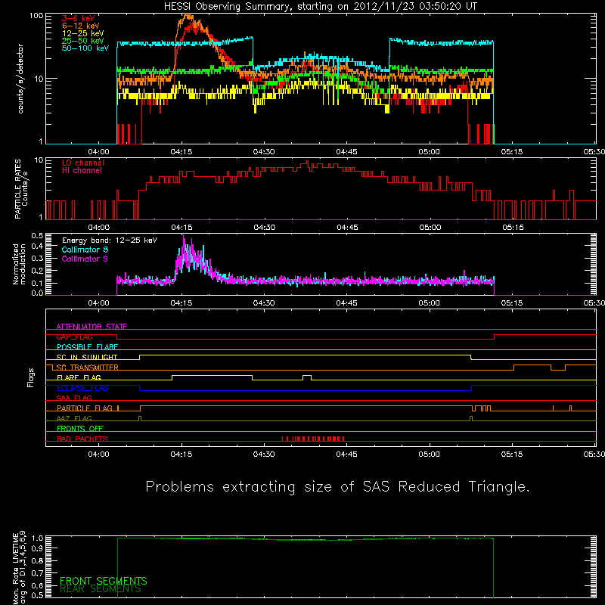Click the BAD PACKETS tick marks cluster
The width and height of the screenshot is (605, 605).
pyautogui.click(x=313, y=439)
